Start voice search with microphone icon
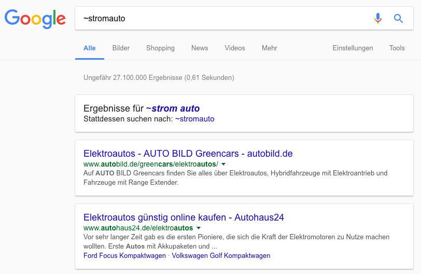The width and height of the screenshot is (421, 274). tap(378, 18)
